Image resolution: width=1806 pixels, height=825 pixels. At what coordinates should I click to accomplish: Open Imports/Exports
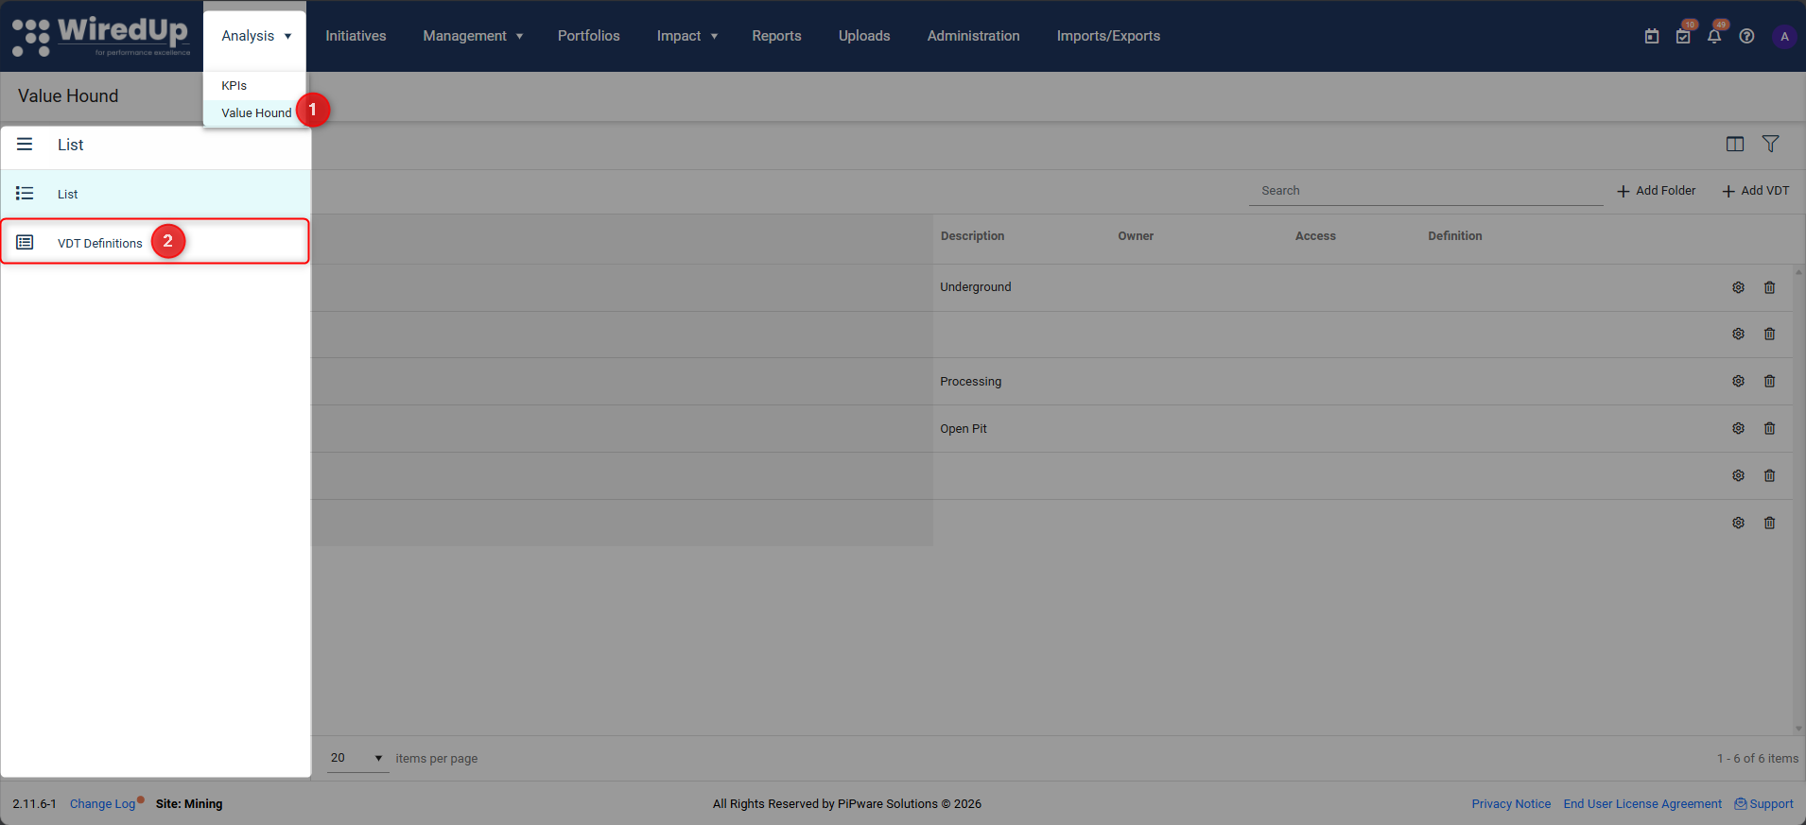coord(1108,36)
